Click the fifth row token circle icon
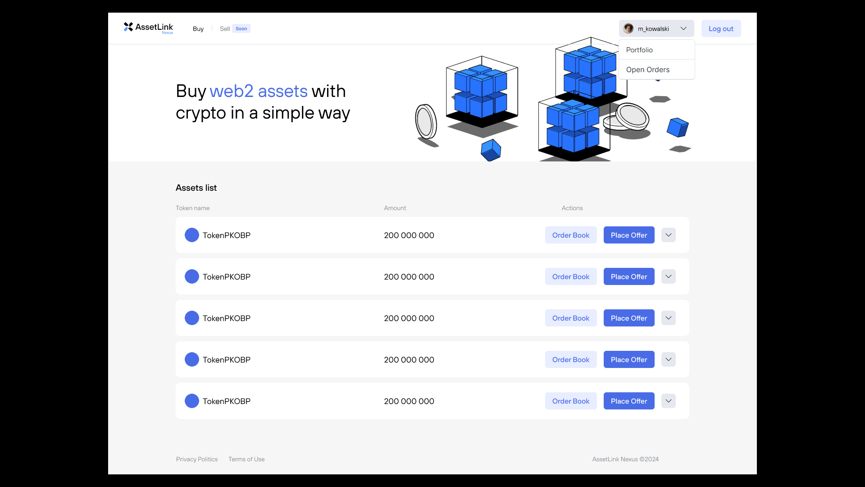 pyautogui.click(x=192, y=401)
